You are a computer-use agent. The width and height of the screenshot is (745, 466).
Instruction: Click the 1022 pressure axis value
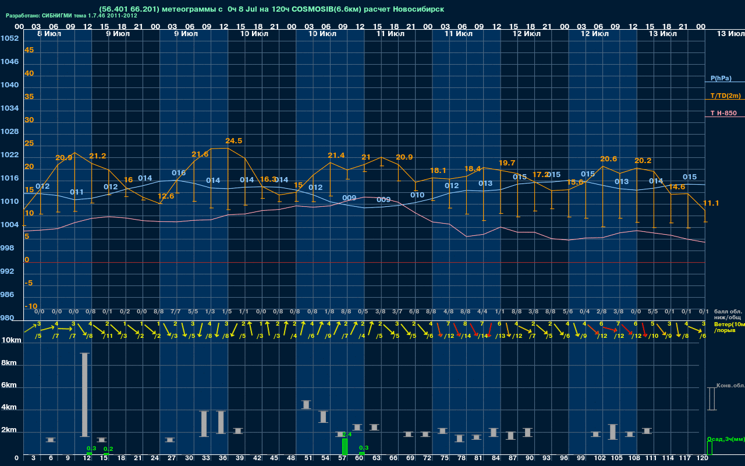[x=9, y=155]
